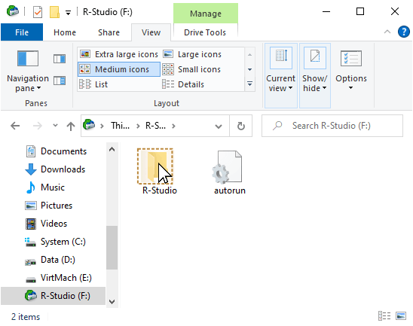Screen dimensions: 413x326
Task: Click the Refresh button in address bar
Action: (240, 126)
